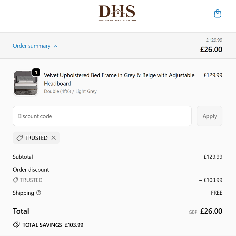The image size is (236, 236).
Task: Focus the Discount code input field
Action: click(x=102, y=116)
